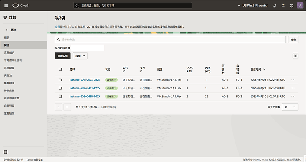306x162 pixels.
Task: Click the 创建实例 button
Action: pyautogui.click(x=63, y=56)
